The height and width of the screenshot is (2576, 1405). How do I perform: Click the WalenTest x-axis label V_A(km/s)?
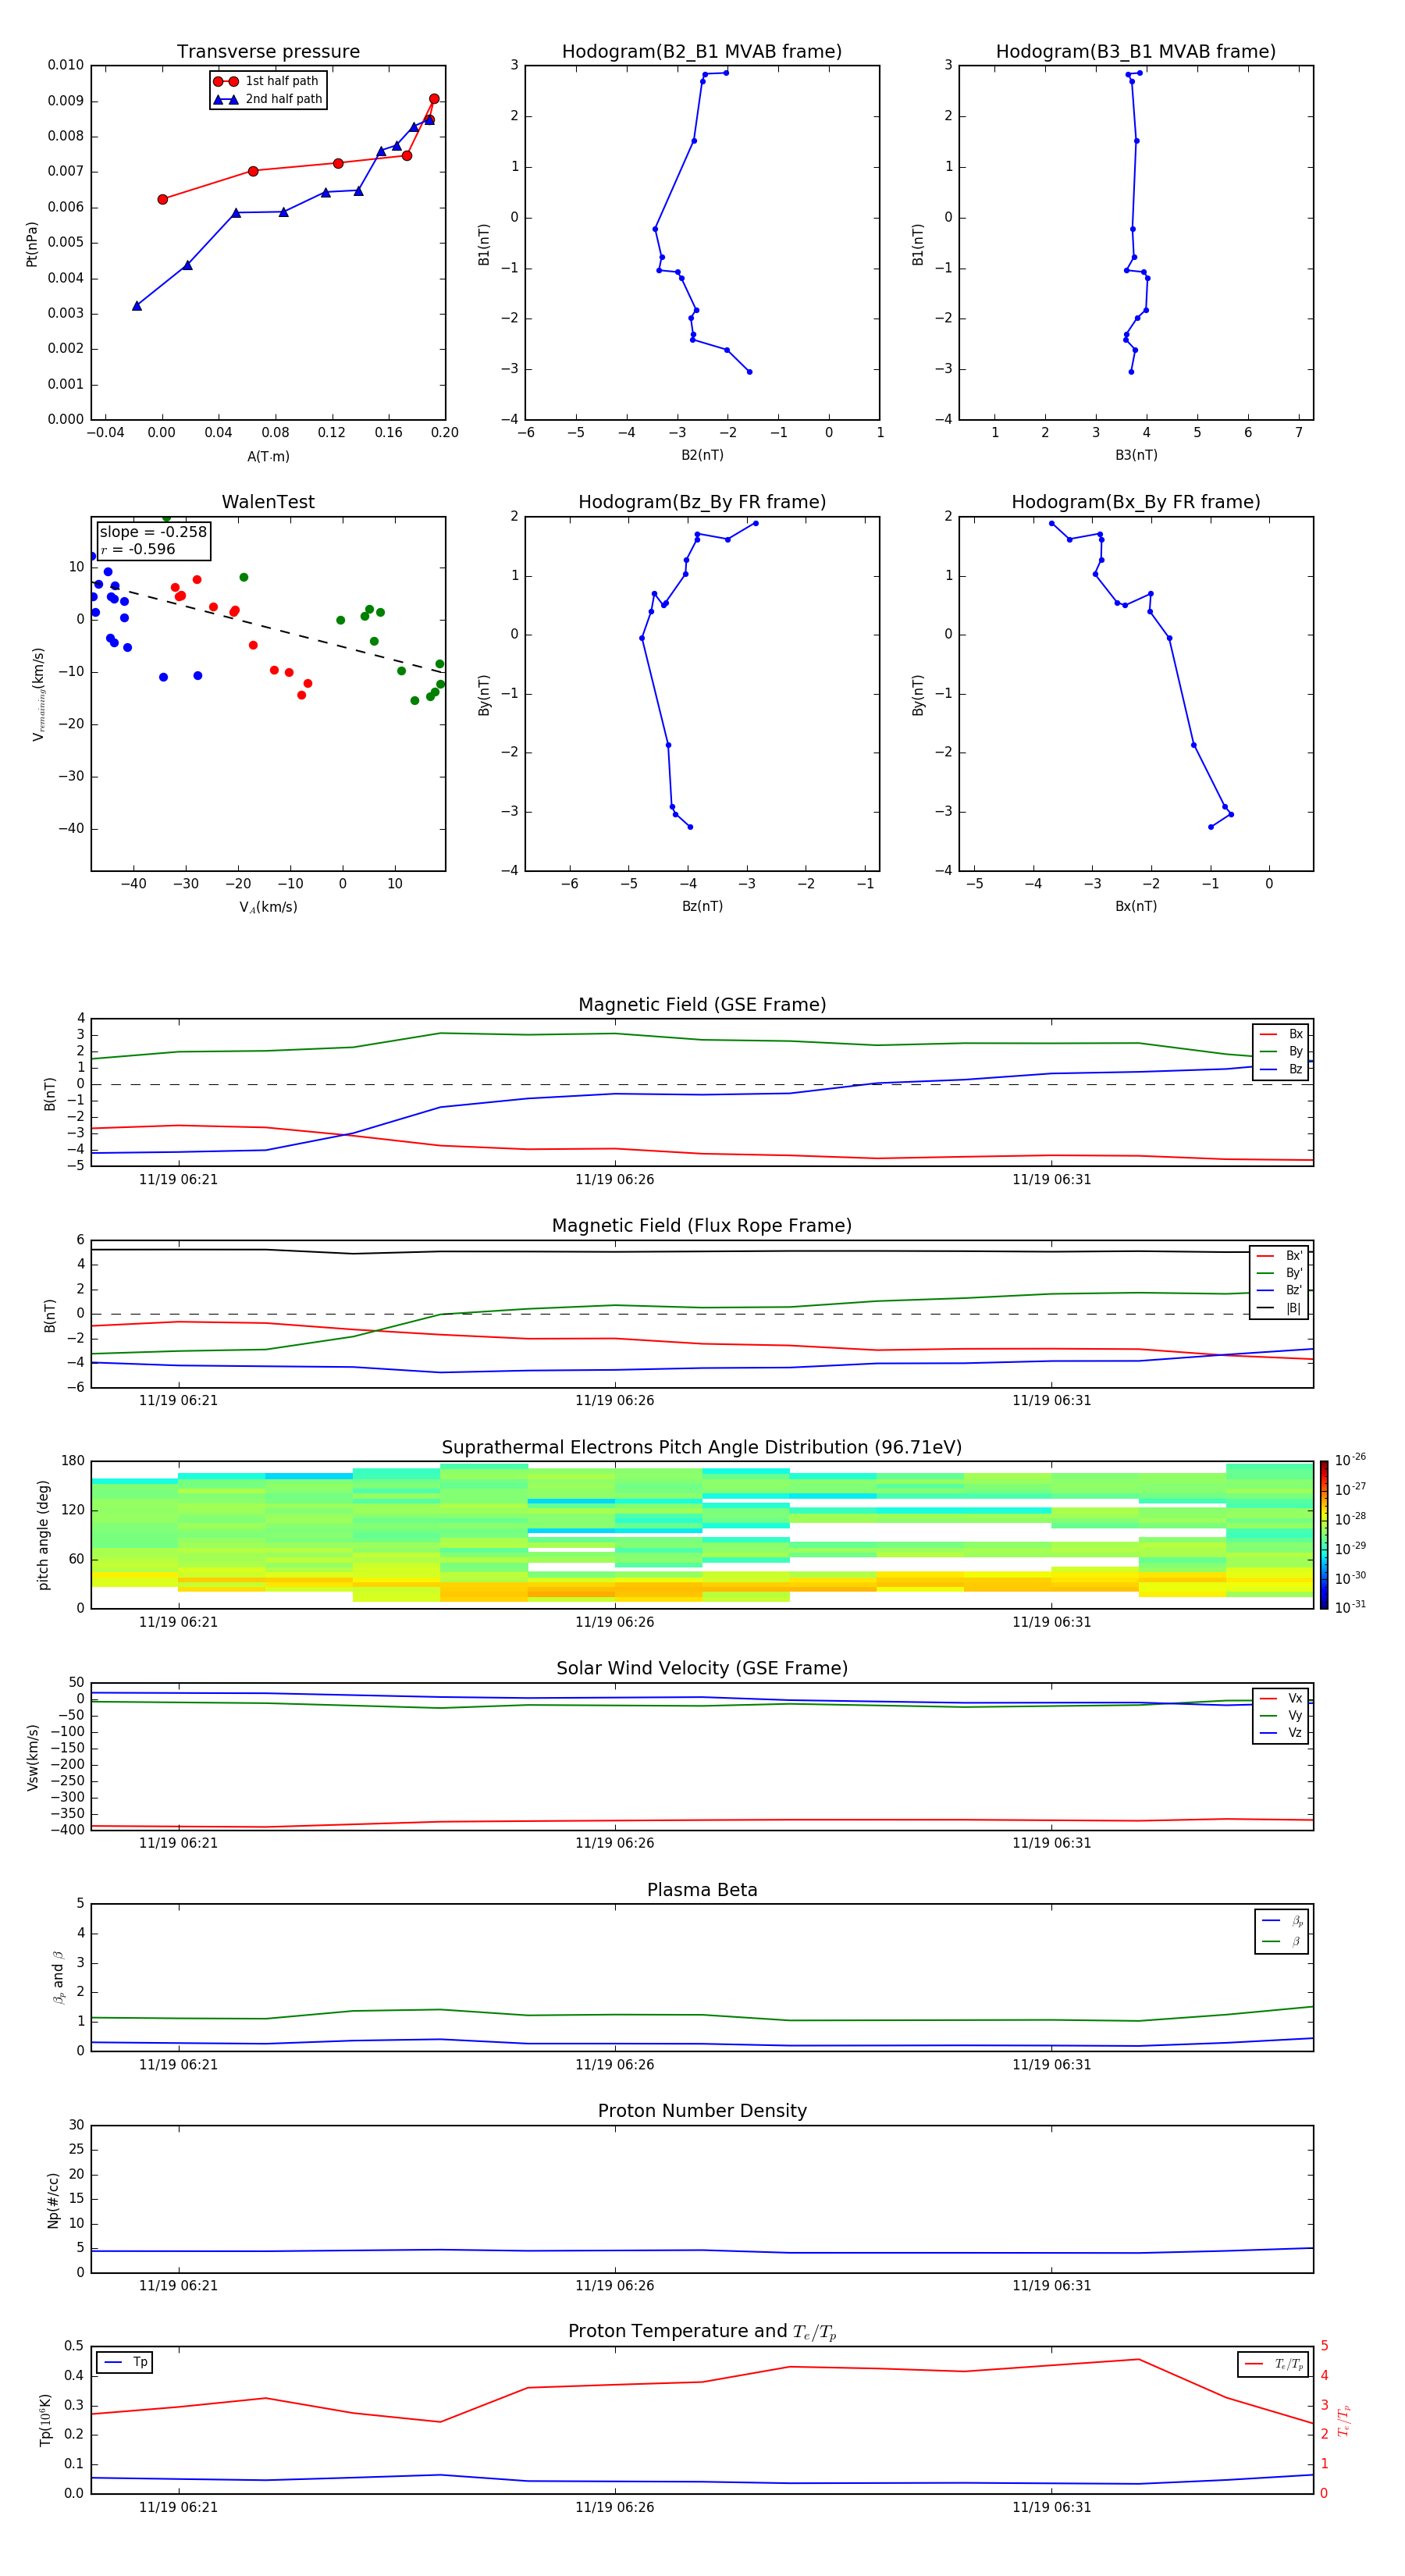(268, 907)
